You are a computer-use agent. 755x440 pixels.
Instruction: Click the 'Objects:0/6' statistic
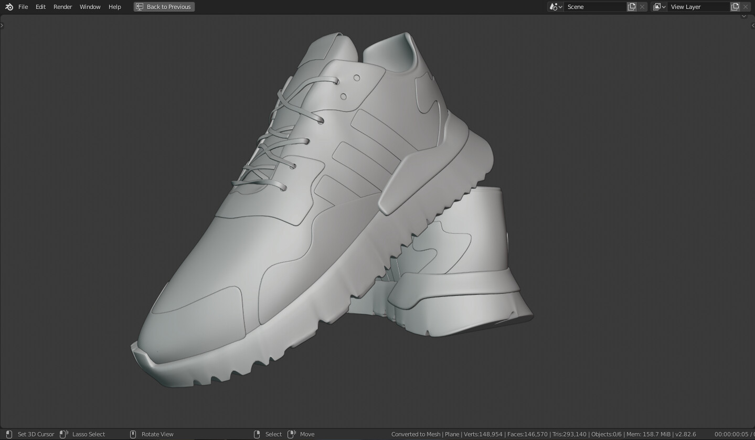coord(607,434)
